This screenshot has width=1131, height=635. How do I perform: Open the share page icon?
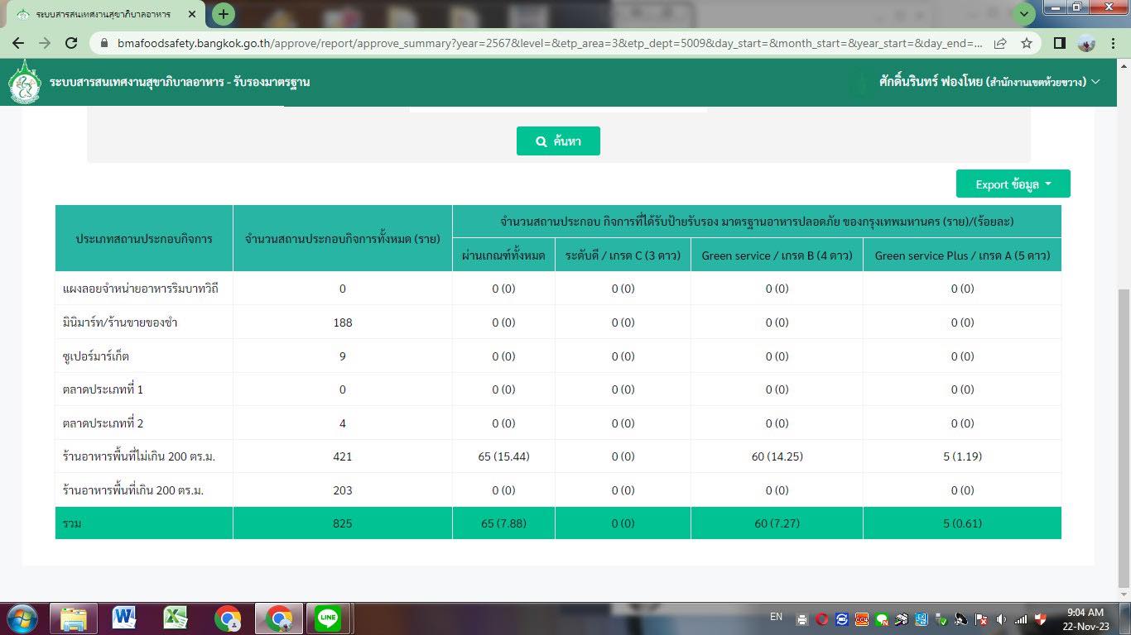pos(1000,43)
